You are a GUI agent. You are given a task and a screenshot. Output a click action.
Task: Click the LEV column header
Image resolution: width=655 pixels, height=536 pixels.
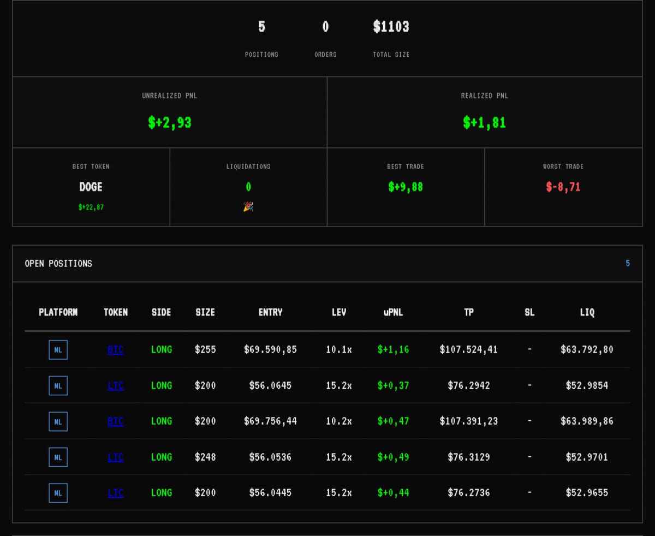pyautogui.click(x=339, y=312)
